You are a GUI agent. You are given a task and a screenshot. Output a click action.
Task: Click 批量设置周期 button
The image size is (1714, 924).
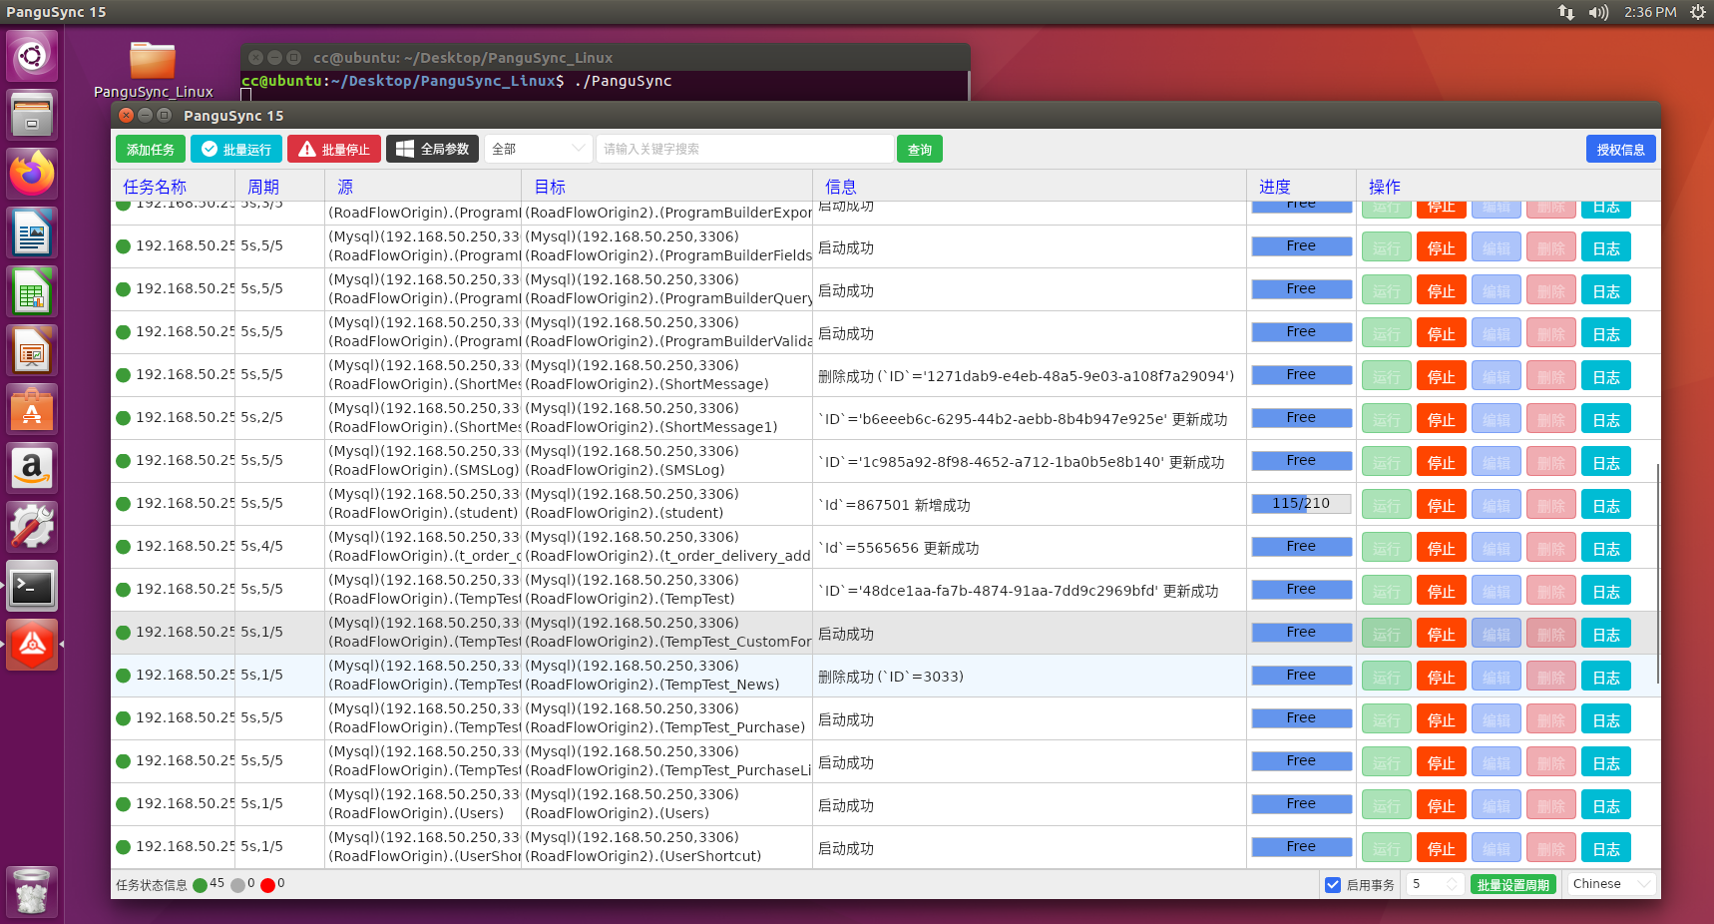1513,884
